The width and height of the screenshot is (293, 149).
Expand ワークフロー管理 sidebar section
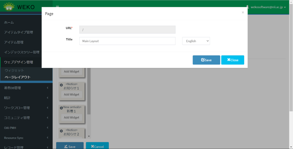(26, 108)
